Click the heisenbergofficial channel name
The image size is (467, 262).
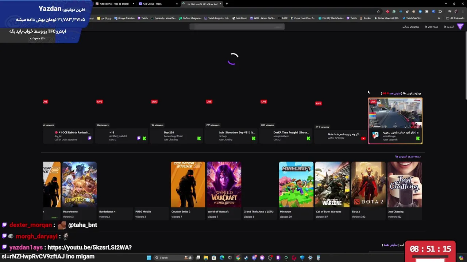click(x=173, y=136)
